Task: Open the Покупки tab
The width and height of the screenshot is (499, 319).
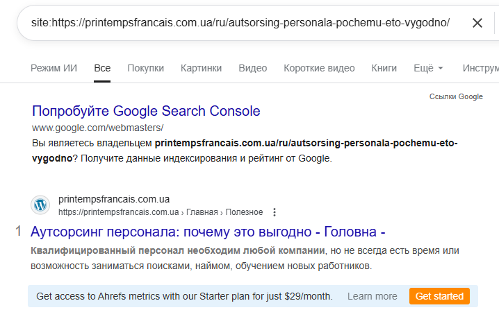Action: coord(146,68)
